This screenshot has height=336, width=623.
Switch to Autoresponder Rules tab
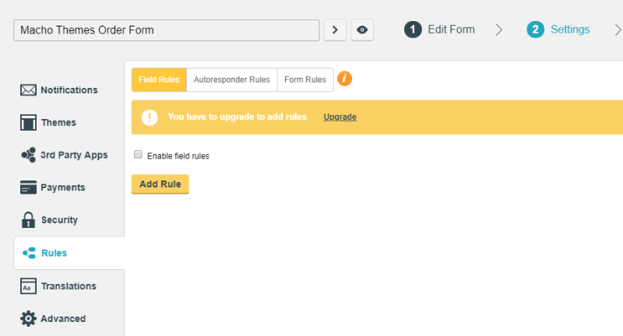tap(231, 80)
